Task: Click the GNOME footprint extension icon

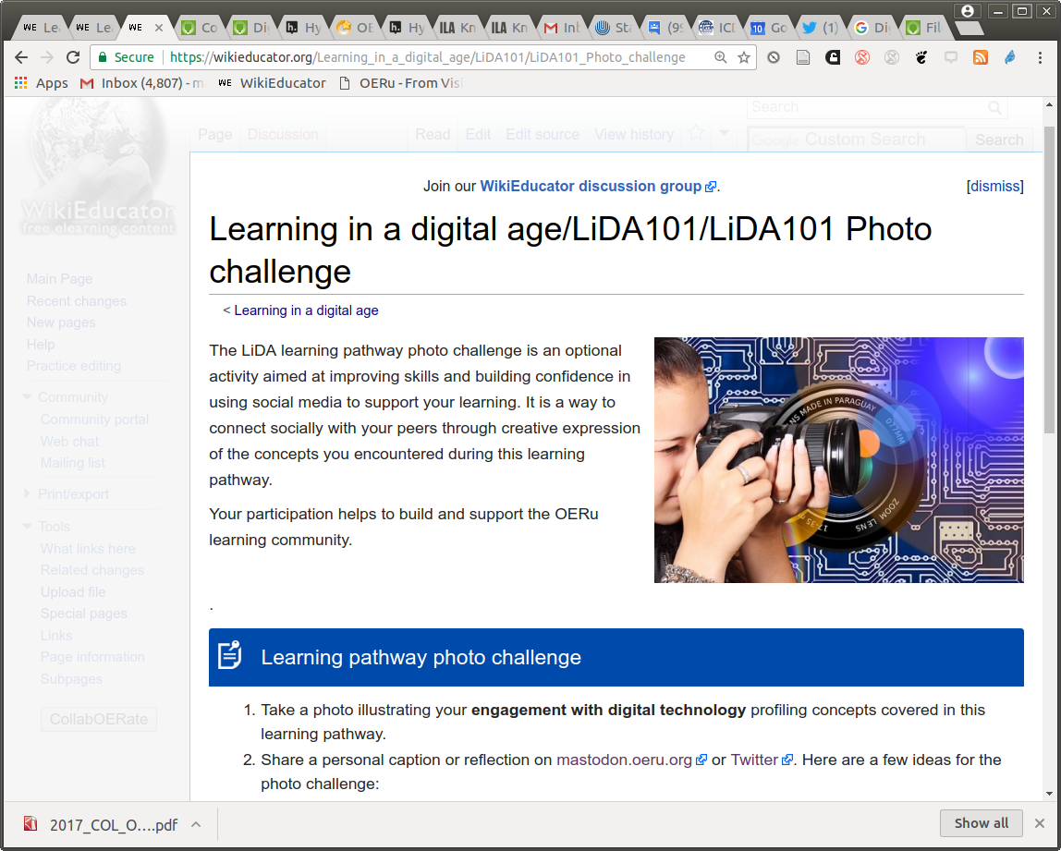Action: click(921, 57)
